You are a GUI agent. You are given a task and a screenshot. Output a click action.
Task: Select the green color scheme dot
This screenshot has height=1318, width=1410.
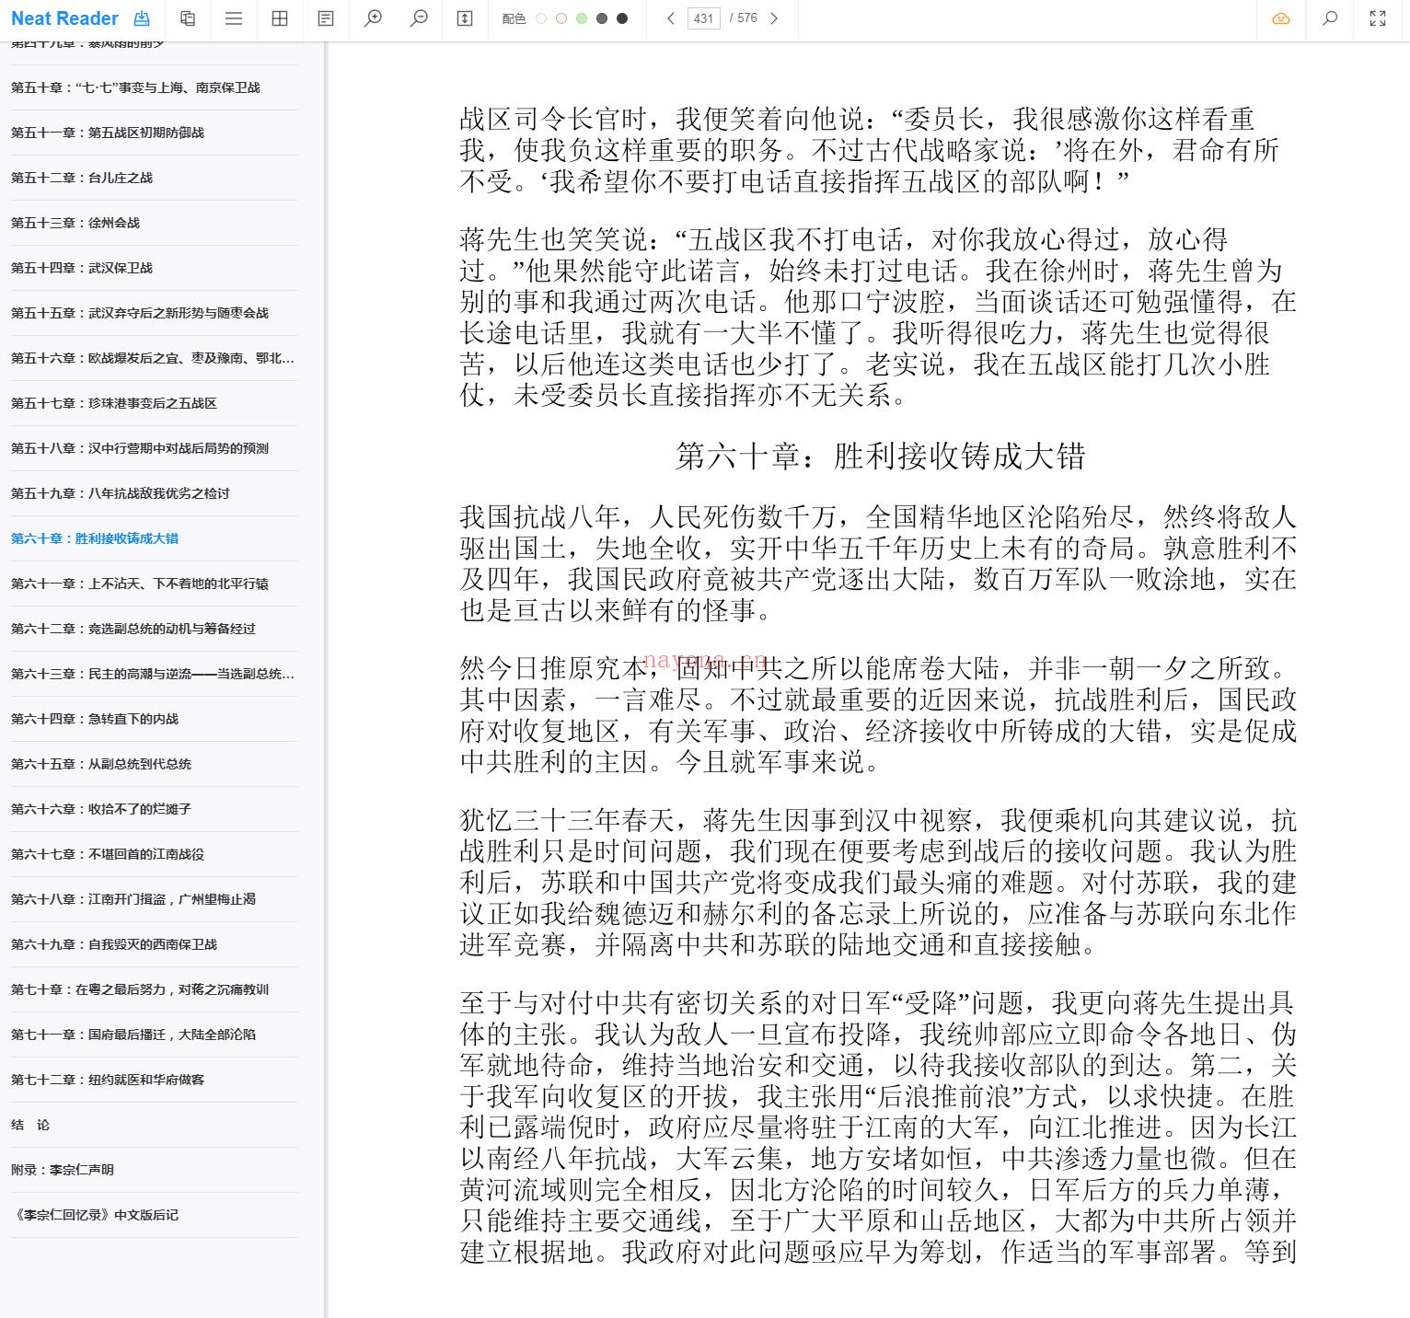tap(582, 18)
